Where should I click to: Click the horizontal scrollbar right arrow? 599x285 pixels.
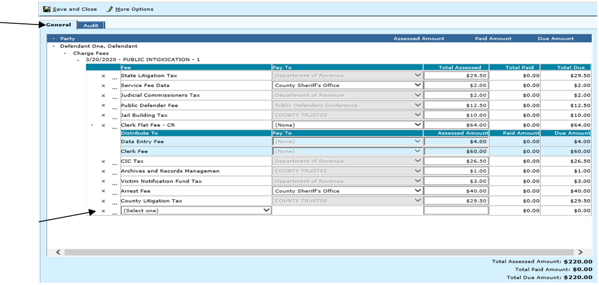click(579, 252)
